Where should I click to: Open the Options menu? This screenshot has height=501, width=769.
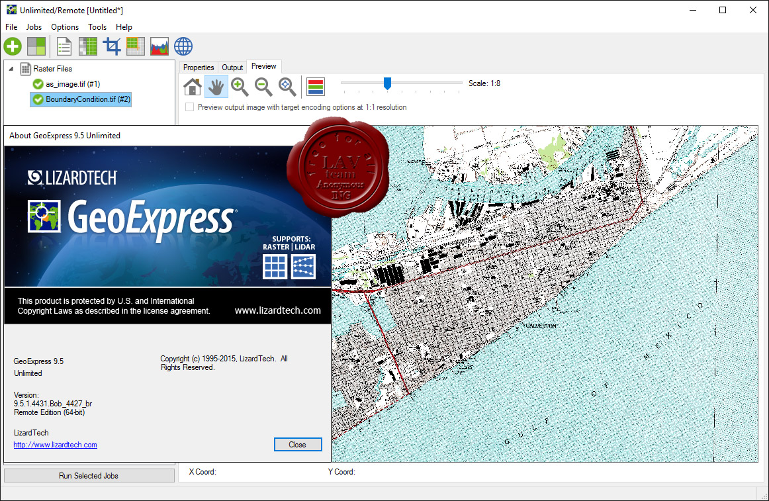click(x=65, y=27)
